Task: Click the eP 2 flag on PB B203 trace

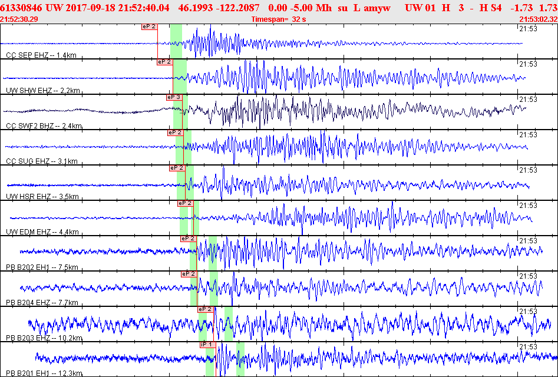Action: coord(205,309)
